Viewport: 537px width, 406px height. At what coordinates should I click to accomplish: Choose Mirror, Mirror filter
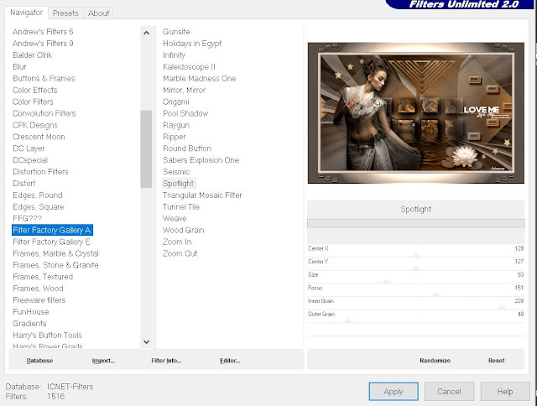tap(185, 90)
